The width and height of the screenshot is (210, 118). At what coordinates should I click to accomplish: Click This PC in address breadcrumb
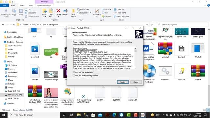26,25
